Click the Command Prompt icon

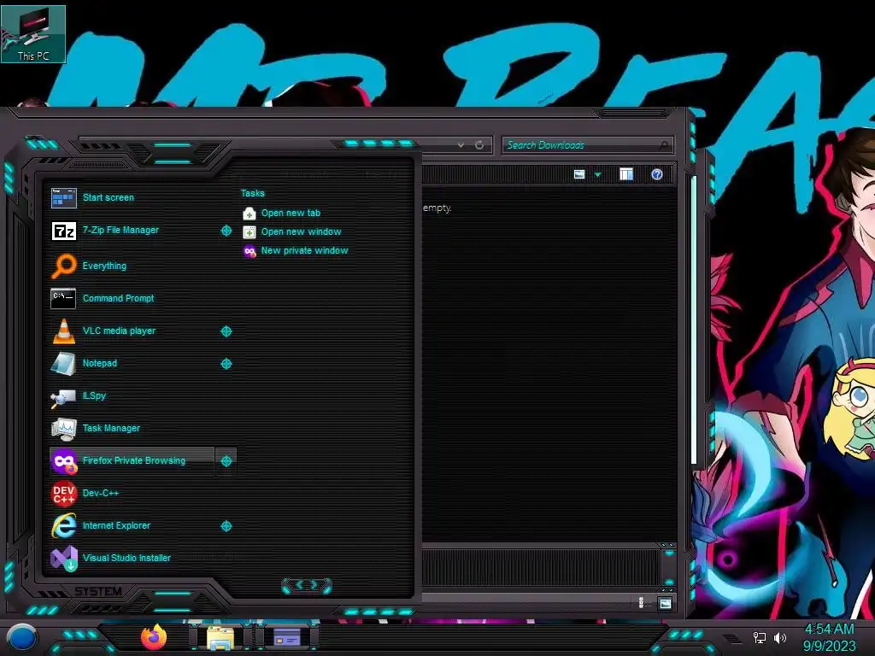click(63, 298)
